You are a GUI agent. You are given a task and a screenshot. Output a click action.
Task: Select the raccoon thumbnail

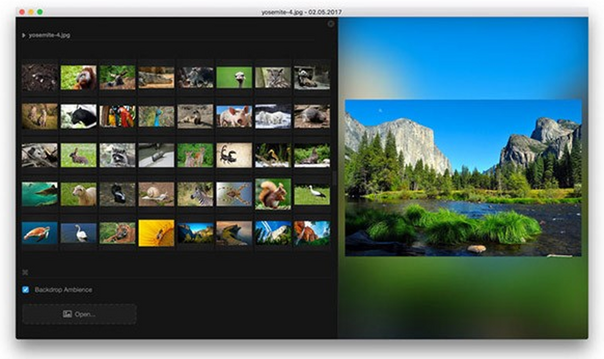117,155
